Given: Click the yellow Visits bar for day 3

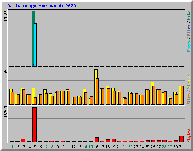Looking at the screenshot, I should (22, 96).
